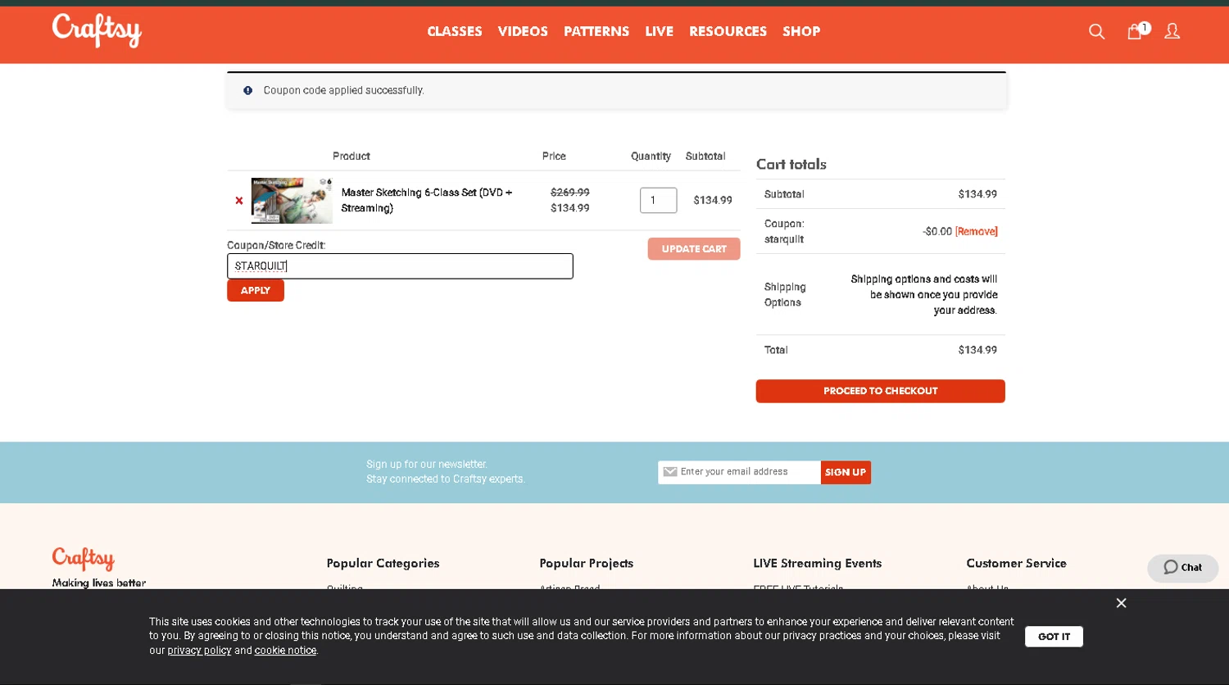Viewport: 1229px width, 685px height.
Task: Open the Classes menu
Action: (455, 31)
